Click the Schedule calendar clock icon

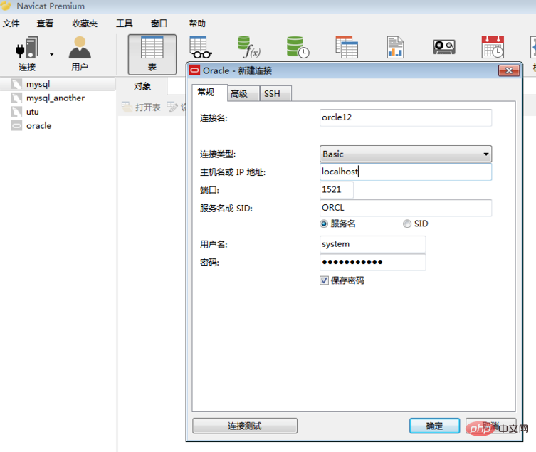(493, 47)
